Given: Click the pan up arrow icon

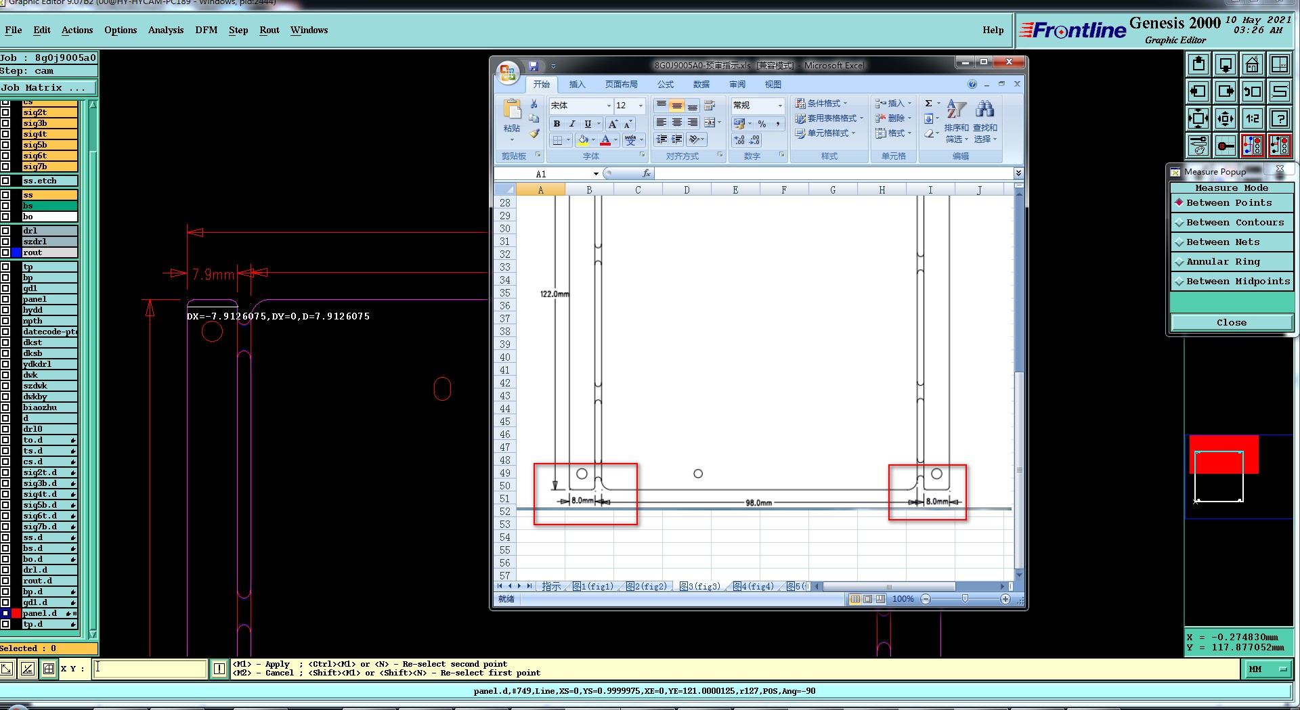Looking at the screenshot, I should [1198, 64].
